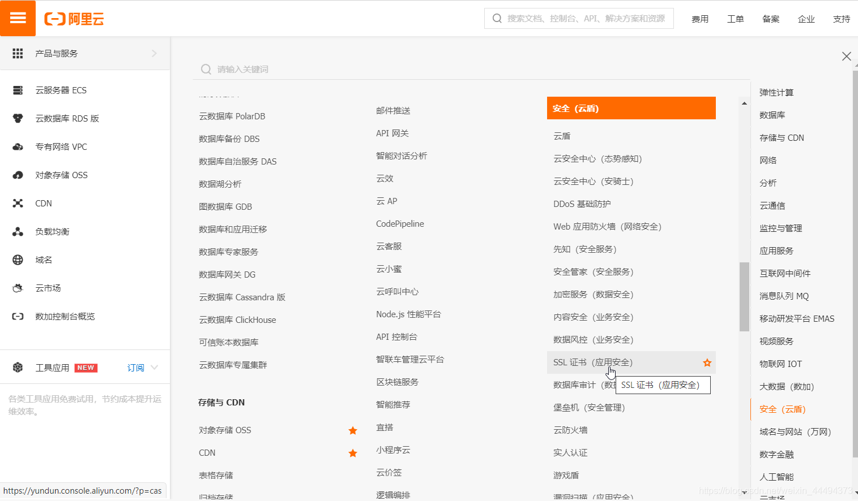Image resolution: width=858 pixels, height=501 pixels.
Task: Click the Alibaba Cloud logo
Action: tap(74, 19)
